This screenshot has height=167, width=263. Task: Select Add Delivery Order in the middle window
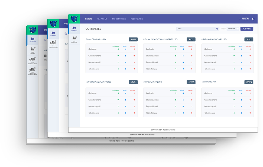pyautogui.click(x=53, y=44)
